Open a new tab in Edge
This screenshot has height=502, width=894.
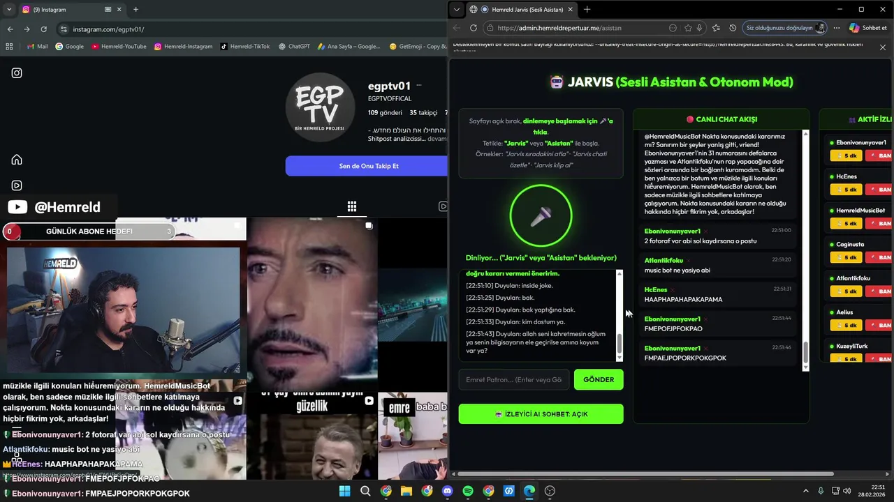pos(587,9)
